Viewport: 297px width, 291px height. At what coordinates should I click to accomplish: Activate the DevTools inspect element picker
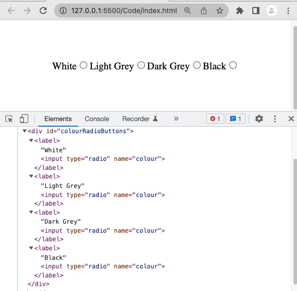point(9,119)
